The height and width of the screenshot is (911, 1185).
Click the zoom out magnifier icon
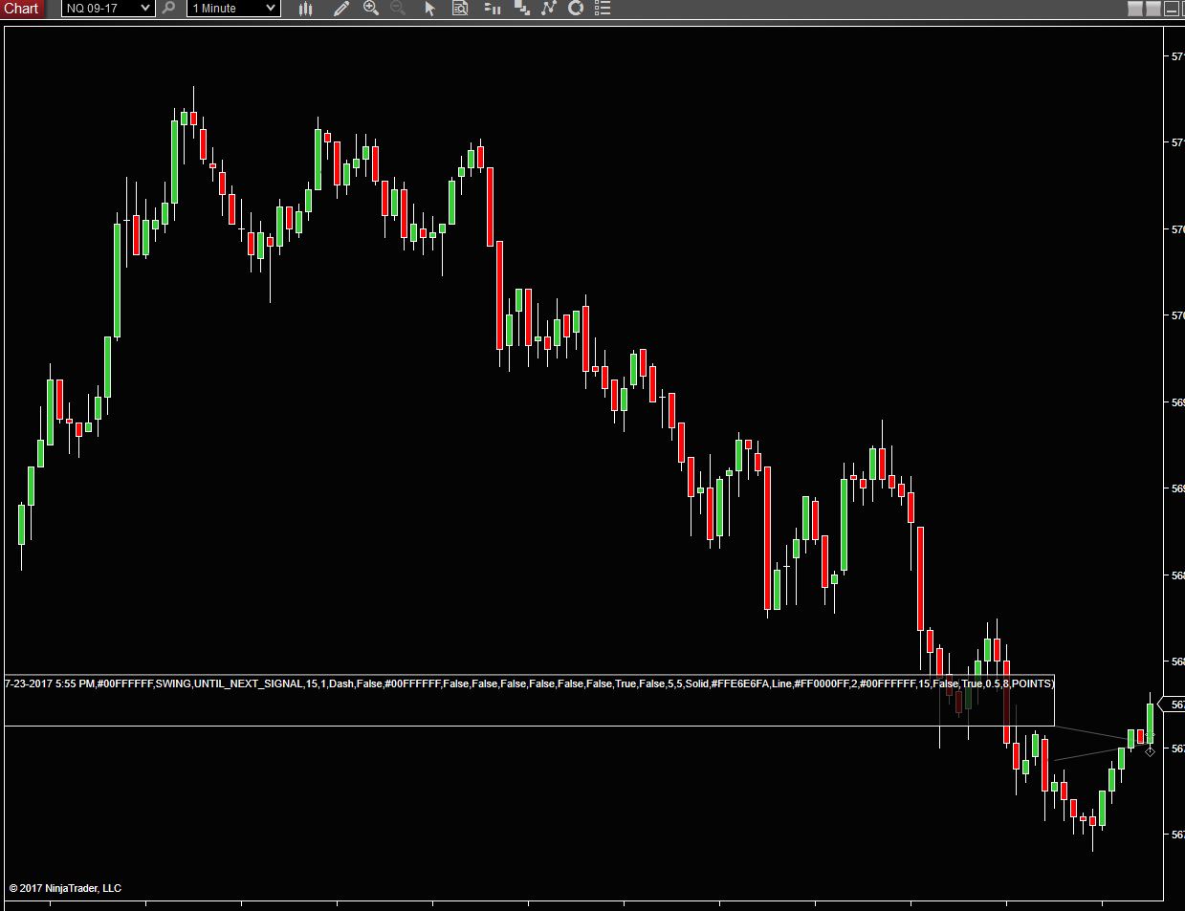[398, 9]
